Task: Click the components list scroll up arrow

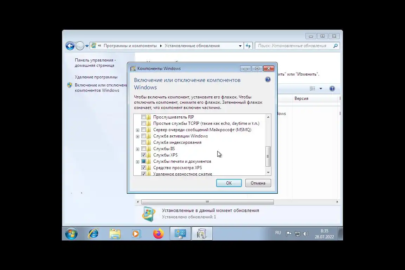Action: tap(268, 117)
